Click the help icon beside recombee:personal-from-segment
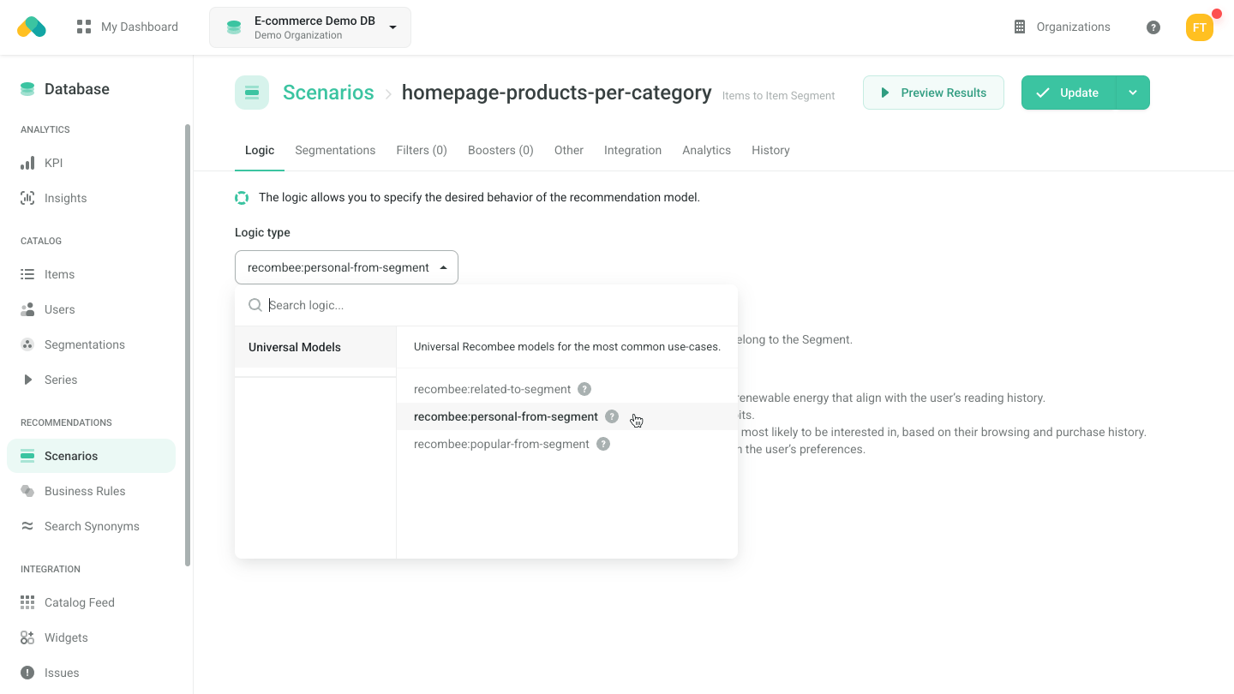 612,416
